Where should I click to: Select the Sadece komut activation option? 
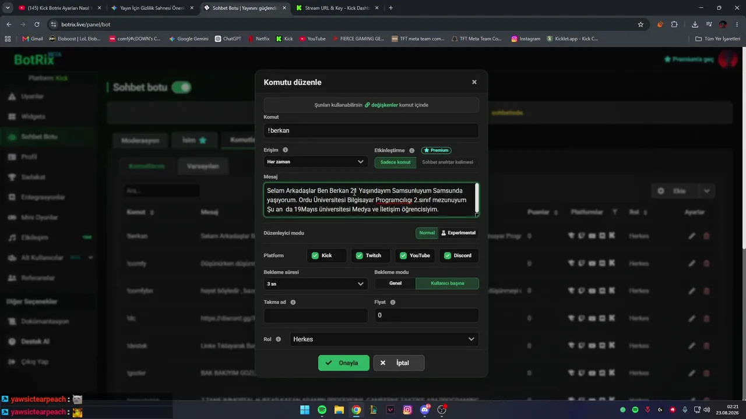pos(395,162)
